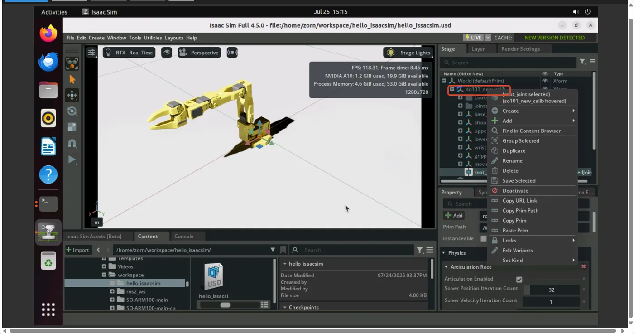This screenshot has height=334, width=634.
Task: Open the Create menu in menu bar
Action: pos(96,38)
